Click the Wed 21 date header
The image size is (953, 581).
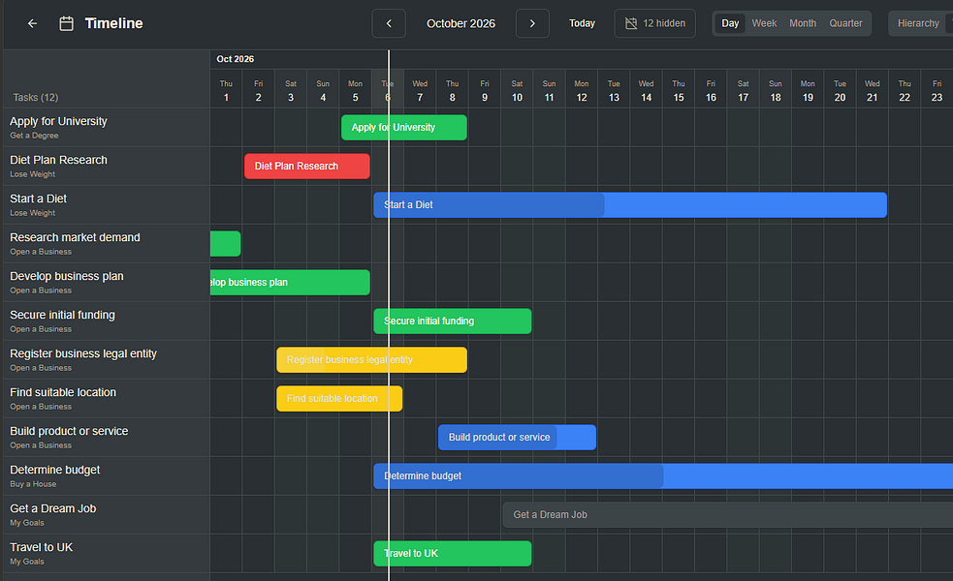pyautogui.click(x=873, y=91)
